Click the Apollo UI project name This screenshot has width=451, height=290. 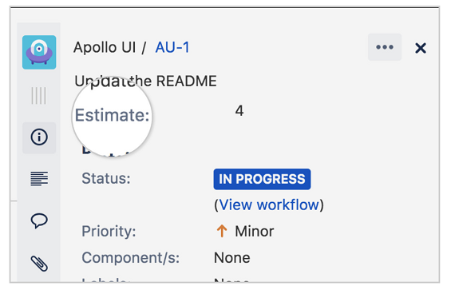click(105, 47)
